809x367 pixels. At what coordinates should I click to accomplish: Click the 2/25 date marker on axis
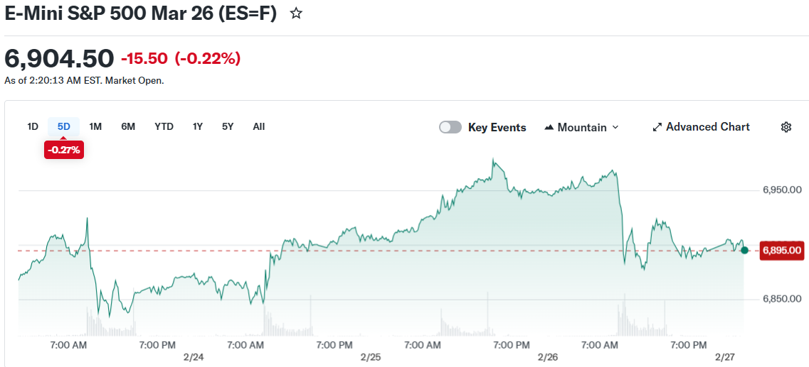[x=370, y=357]
